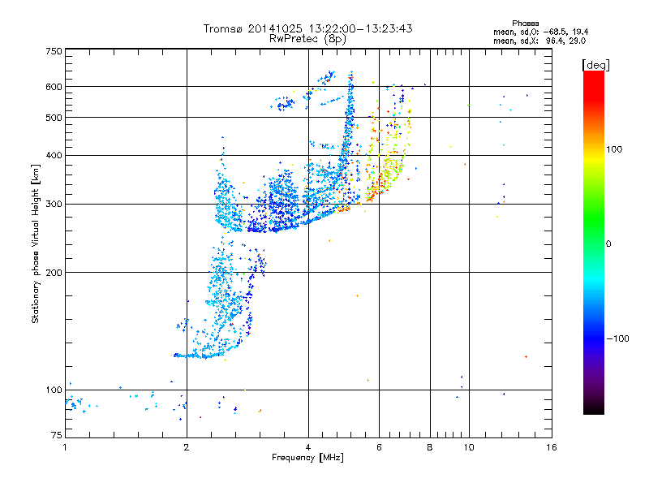Image resolution: width=649 pixels, height=487 pixels.
Task: Click the colorbar tick label '100'
Action: tap(614, 149)
